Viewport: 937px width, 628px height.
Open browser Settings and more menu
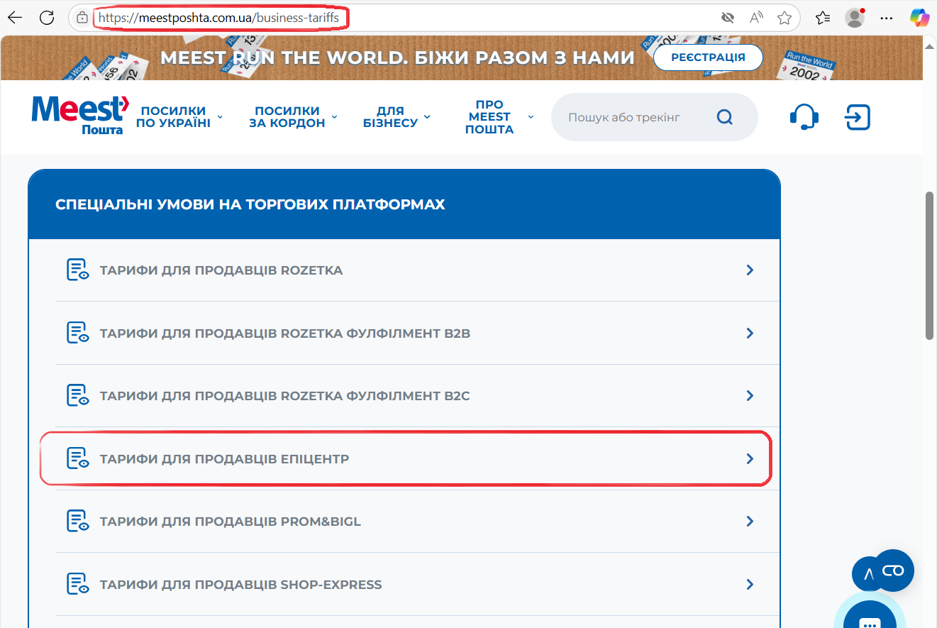tap(887, 18)
